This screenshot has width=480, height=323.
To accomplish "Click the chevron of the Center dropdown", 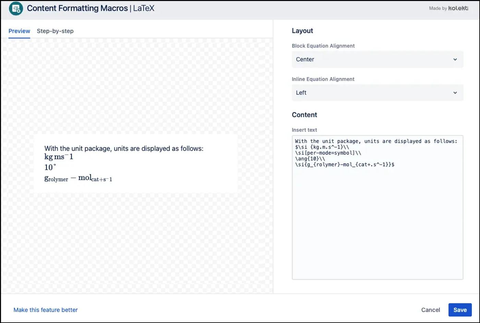I will (455, 59).
